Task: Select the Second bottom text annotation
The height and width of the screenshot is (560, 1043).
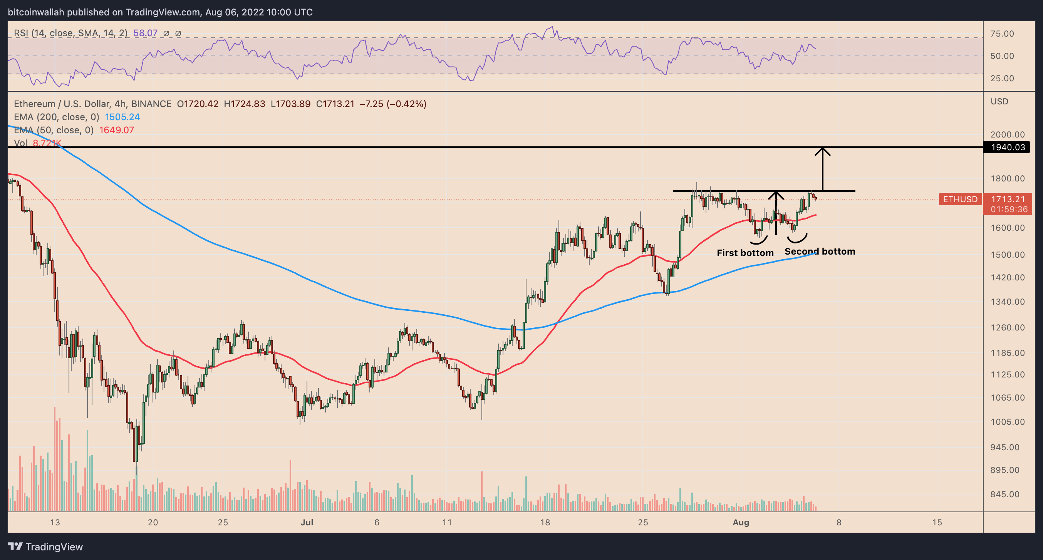Action: tap(820, 251)
